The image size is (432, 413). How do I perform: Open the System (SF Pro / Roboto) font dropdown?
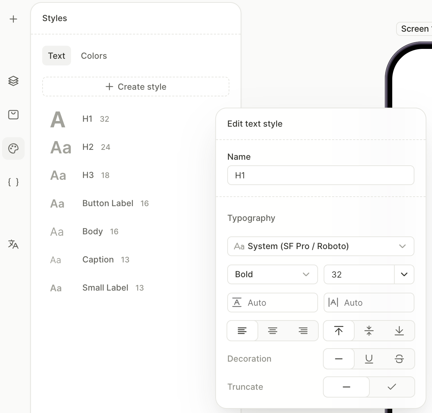pyautogui.click(x=321, y=246)
